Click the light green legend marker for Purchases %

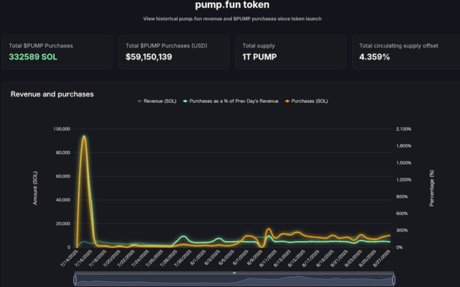(185, 101)
